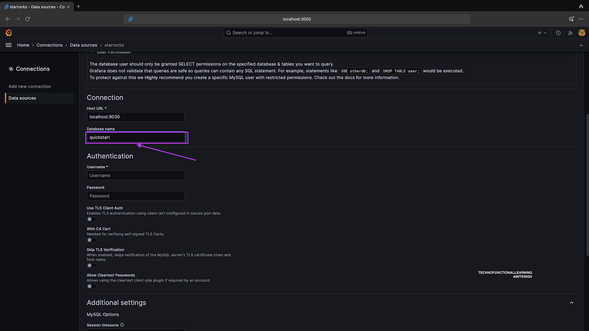Open a new browser tab
The image size is (589, 331).
click(x=78, y=7)
